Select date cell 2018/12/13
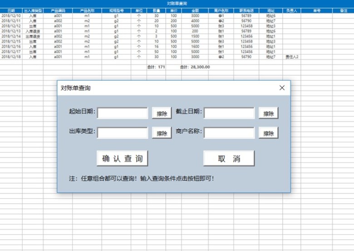354x251 pixels. point(11,31)
